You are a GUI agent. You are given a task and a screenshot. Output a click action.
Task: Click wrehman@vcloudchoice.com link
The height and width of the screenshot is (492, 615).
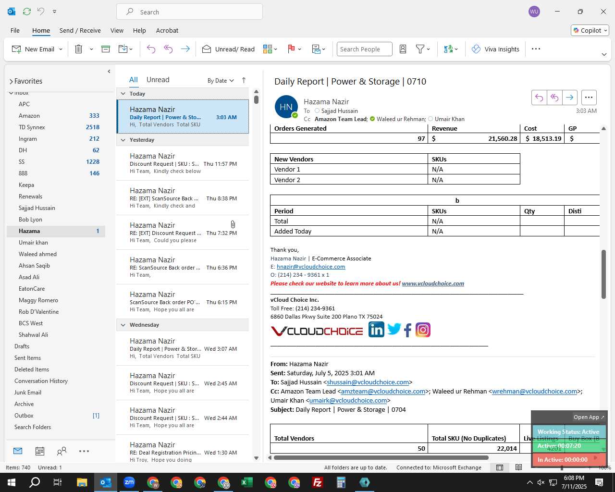534,391
